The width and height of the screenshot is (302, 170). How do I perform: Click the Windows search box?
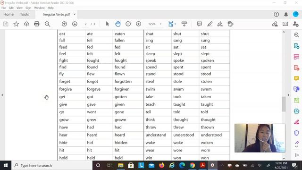pos(51,165)
